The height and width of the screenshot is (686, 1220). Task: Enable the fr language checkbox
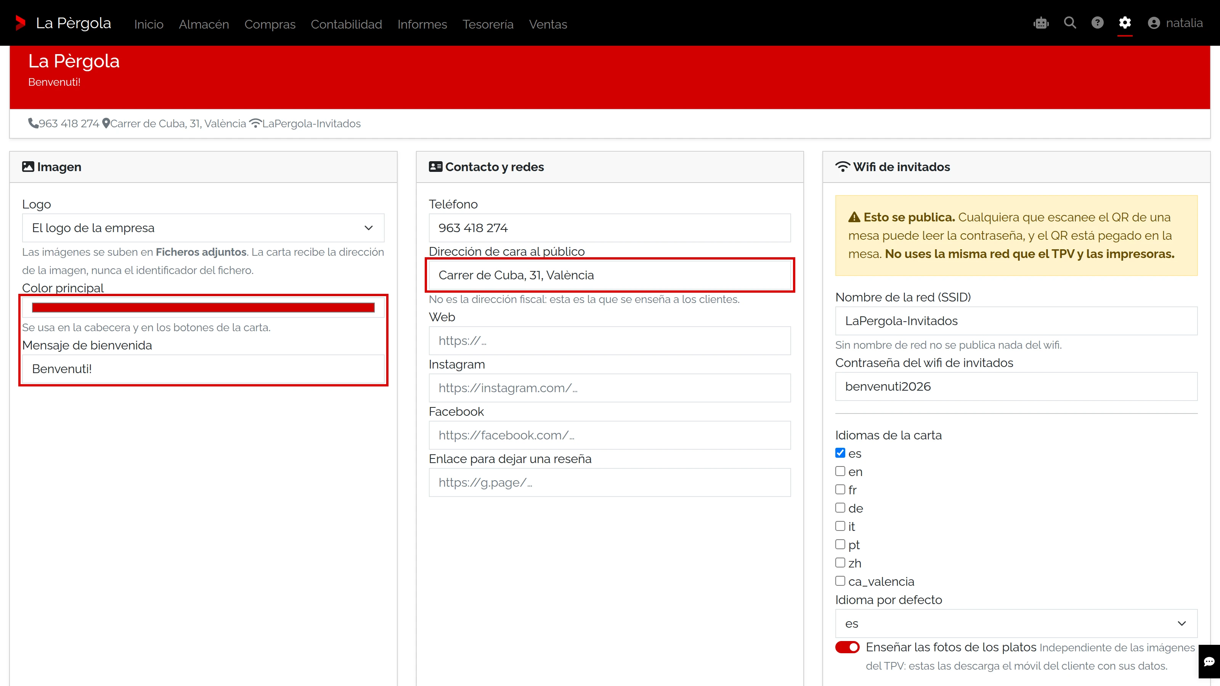[x=840, y=489]
